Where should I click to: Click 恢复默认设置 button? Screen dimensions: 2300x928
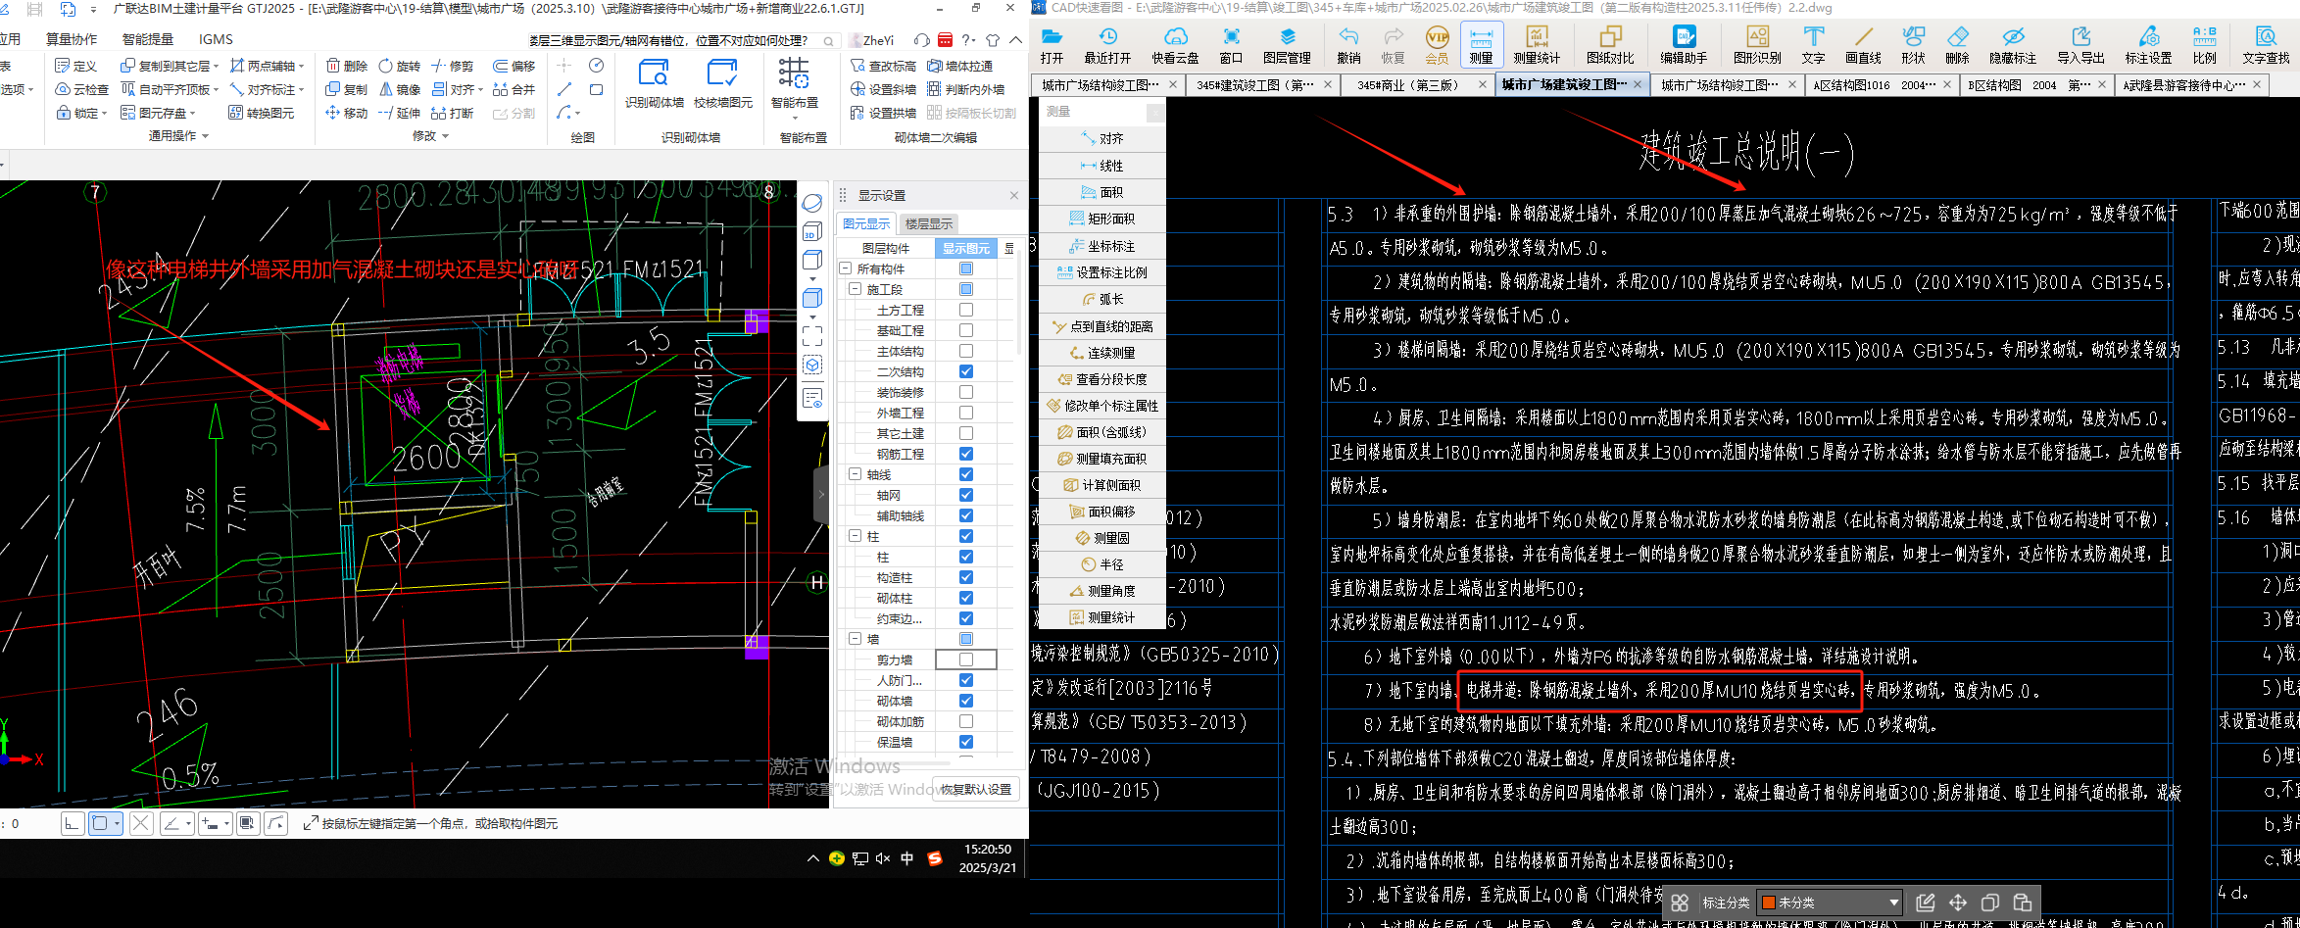point(977,789)
